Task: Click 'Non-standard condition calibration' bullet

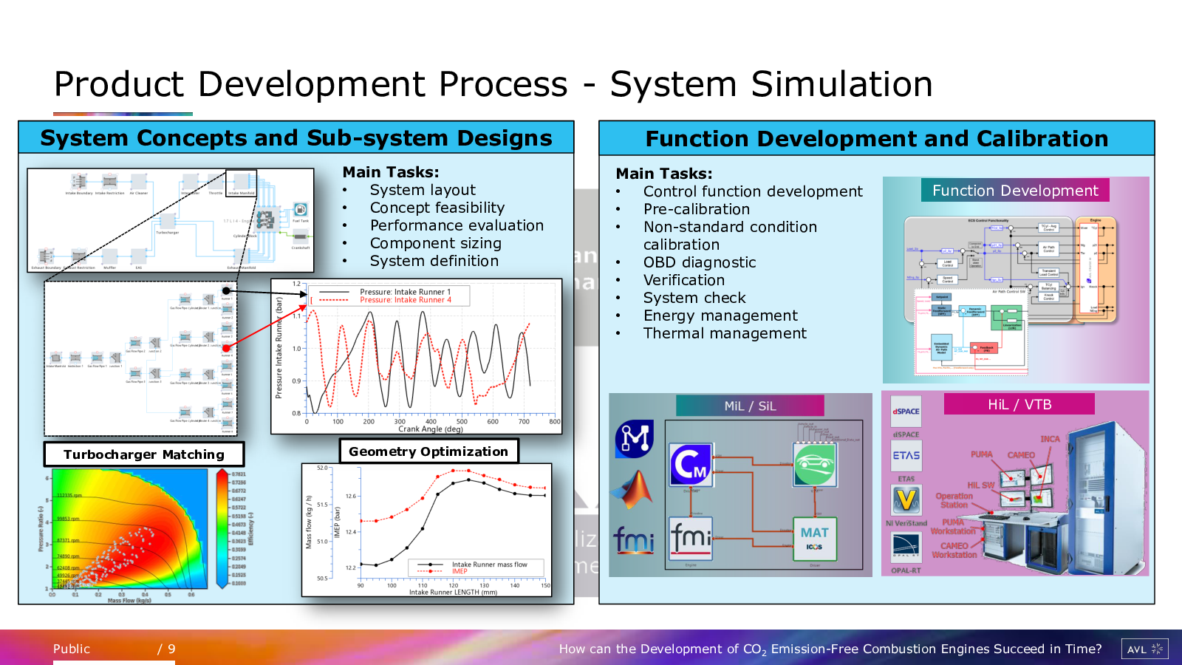Action: click(x=730, y=236)
